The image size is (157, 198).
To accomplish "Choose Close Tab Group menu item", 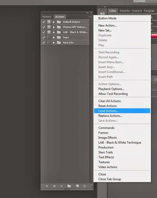I will point(122,179).
